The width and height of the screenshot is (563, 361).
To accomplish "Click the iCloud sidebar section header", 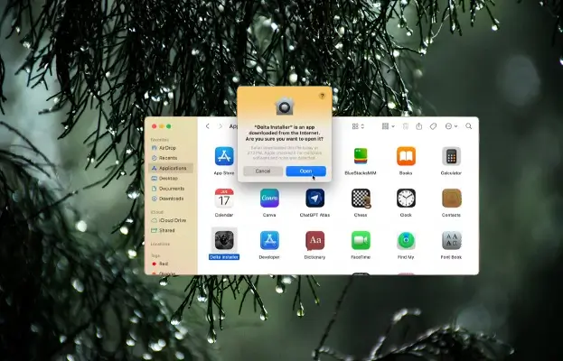I will pyautogui.click(x=157, y=212).
